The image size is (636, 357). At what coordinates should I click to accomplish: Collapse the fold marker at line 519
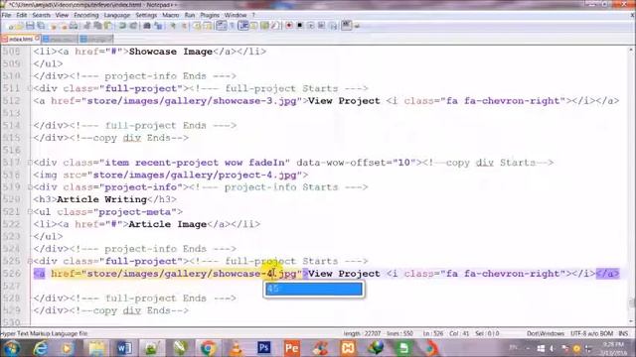(x=30, y=187)
